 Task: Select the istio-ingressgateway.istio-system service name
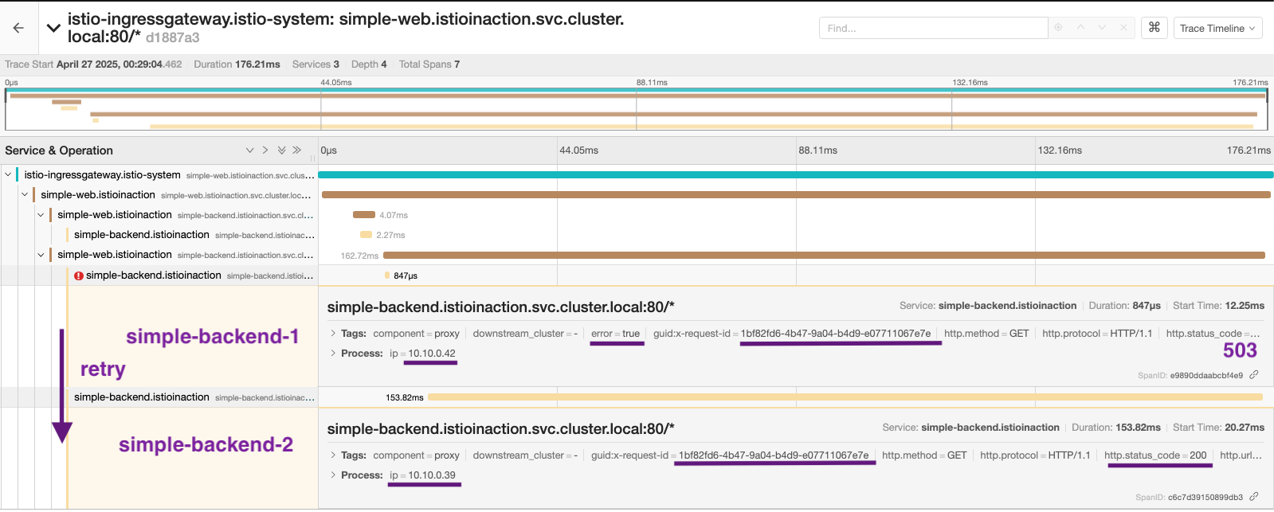coord(102,175)
